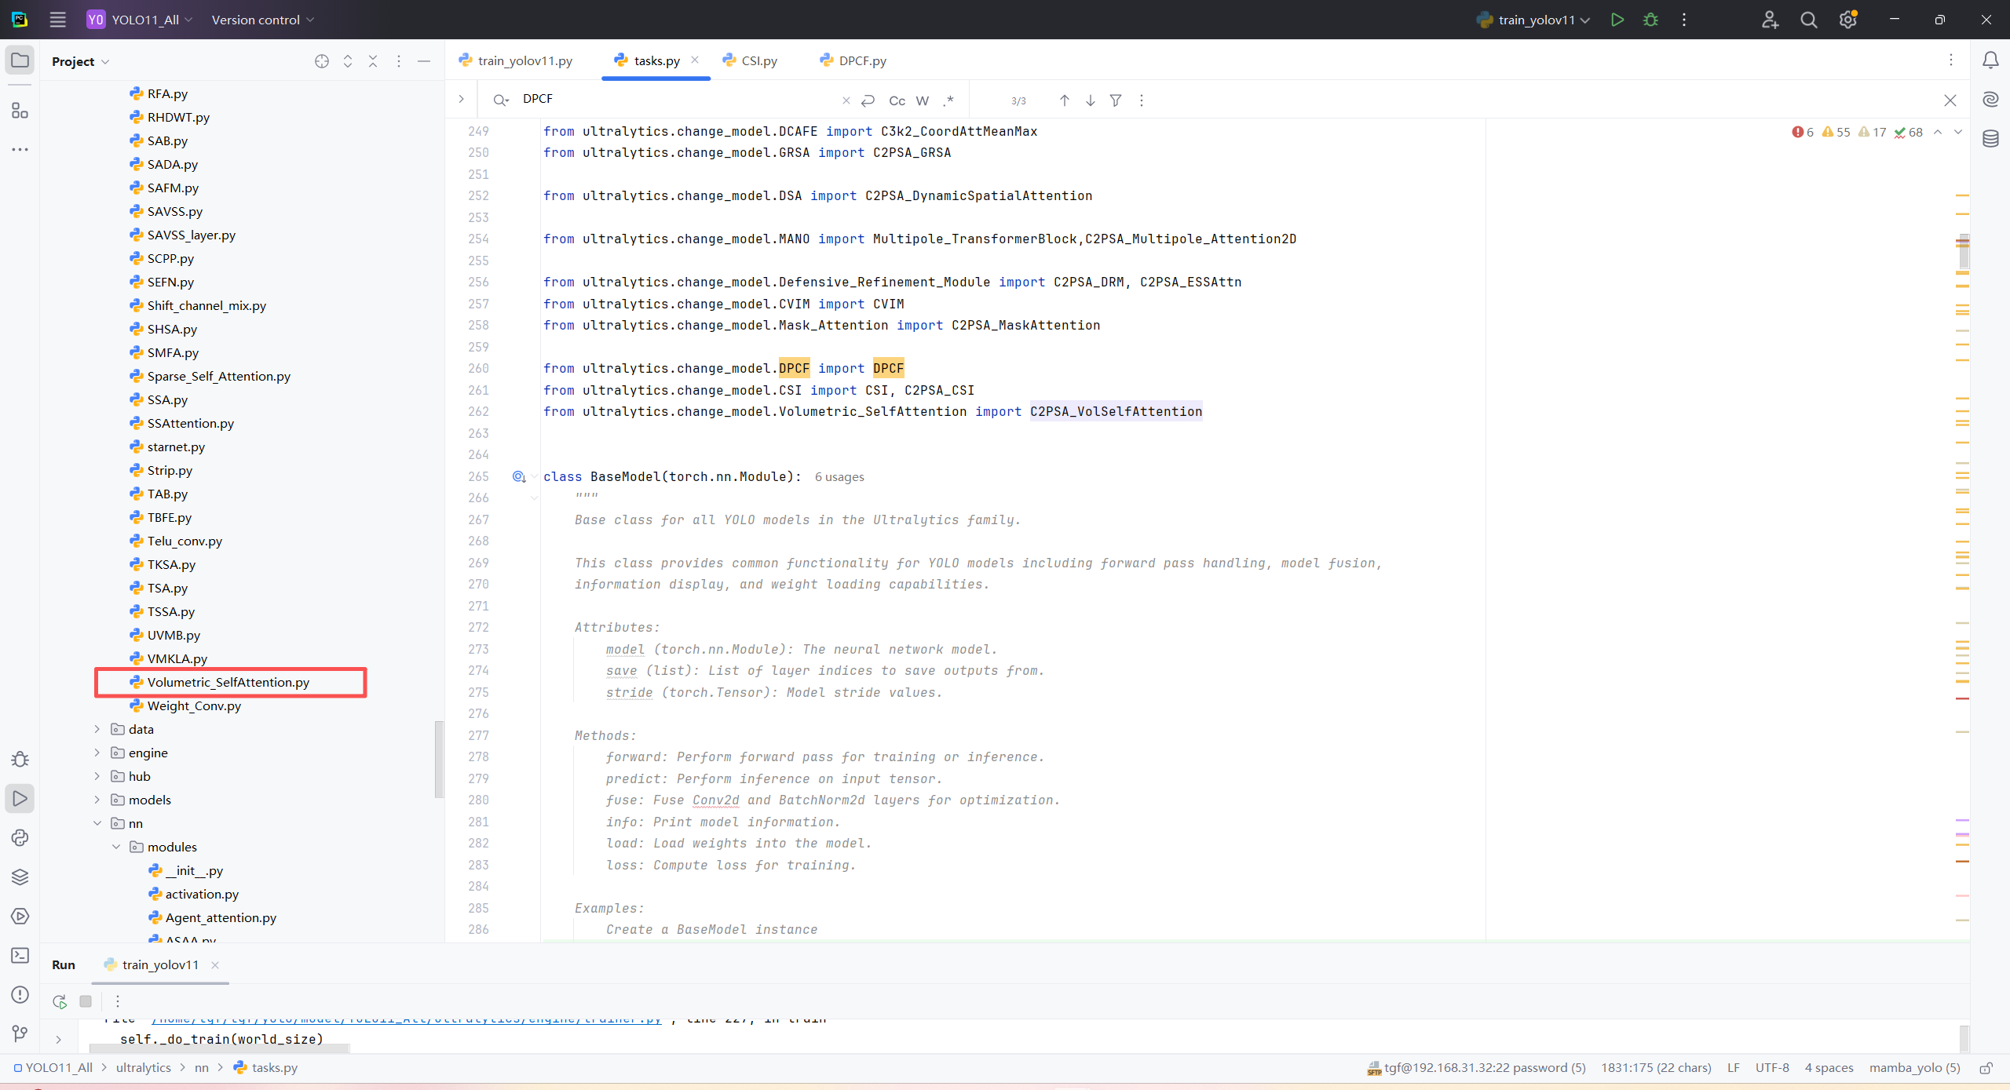Open the Terminal tool window
The height and width of the screenshot is (1090, 2010).
tap(20, 955)
